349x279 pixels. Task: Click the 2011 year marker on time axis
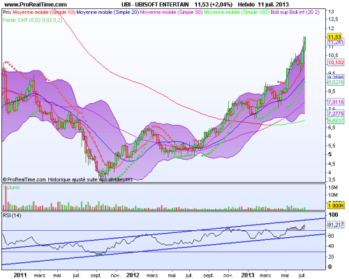20,276
